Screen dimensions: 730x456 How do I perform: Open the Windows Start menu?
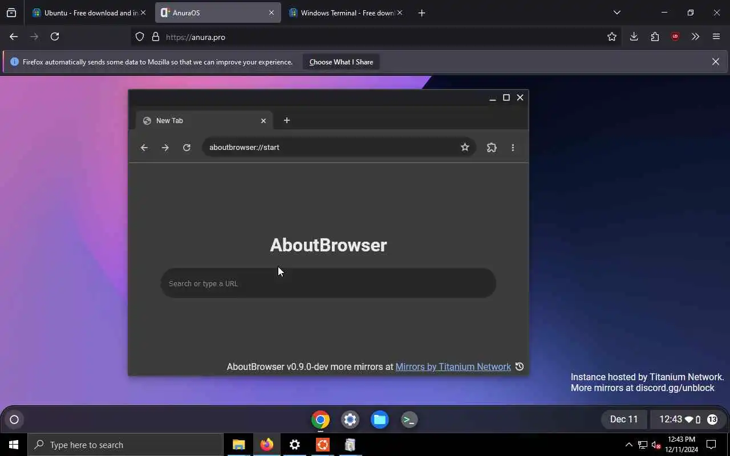click(14, 445)
